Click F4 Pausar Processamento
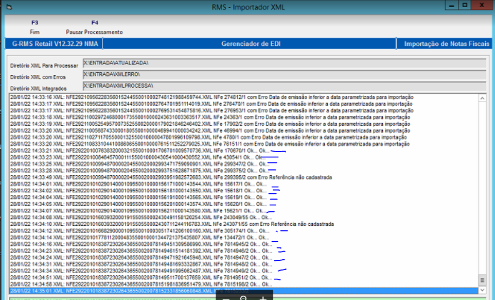Viewport: 495px width, 300px height. pyautogui.click(x=94, y=27)
